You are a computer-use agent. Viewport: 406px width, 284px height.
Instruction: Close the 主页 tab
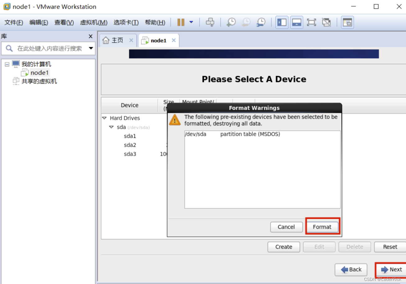[x=131, y=40]
